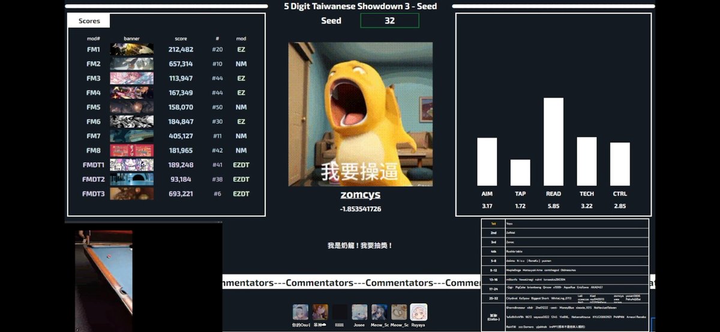Click the 1st place row in standings
This screenshot has height=332, width=720.
pos(565,223)
